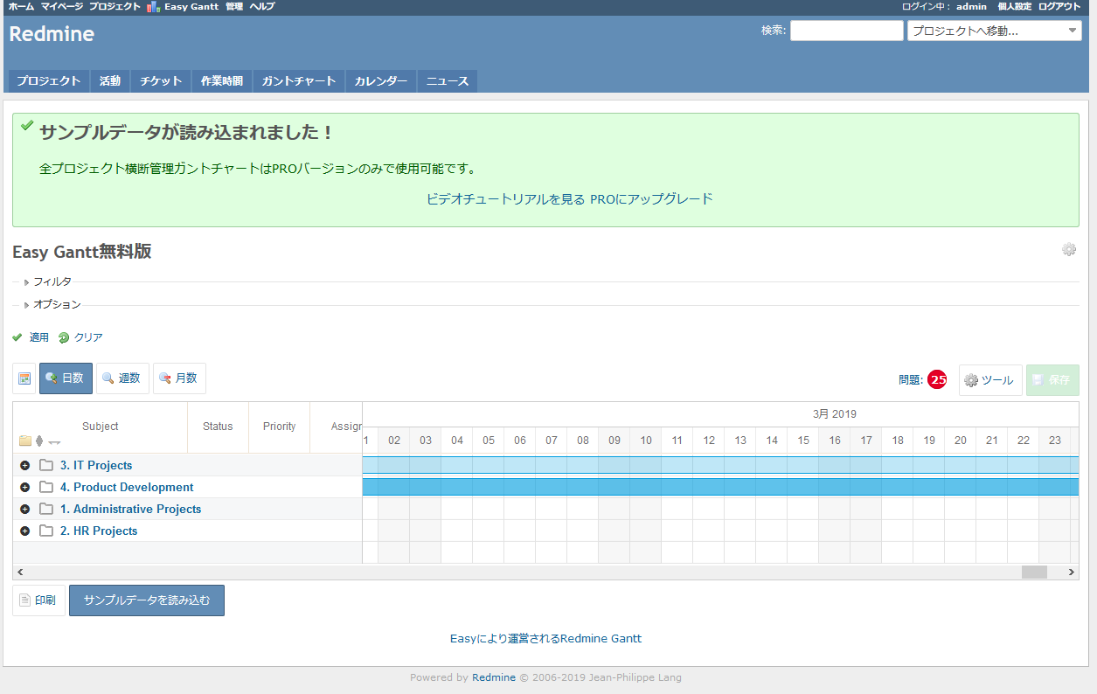The image size is (1097, 694).
Task: Keep 日数 zoom level selected
Action: click(66, 378)
